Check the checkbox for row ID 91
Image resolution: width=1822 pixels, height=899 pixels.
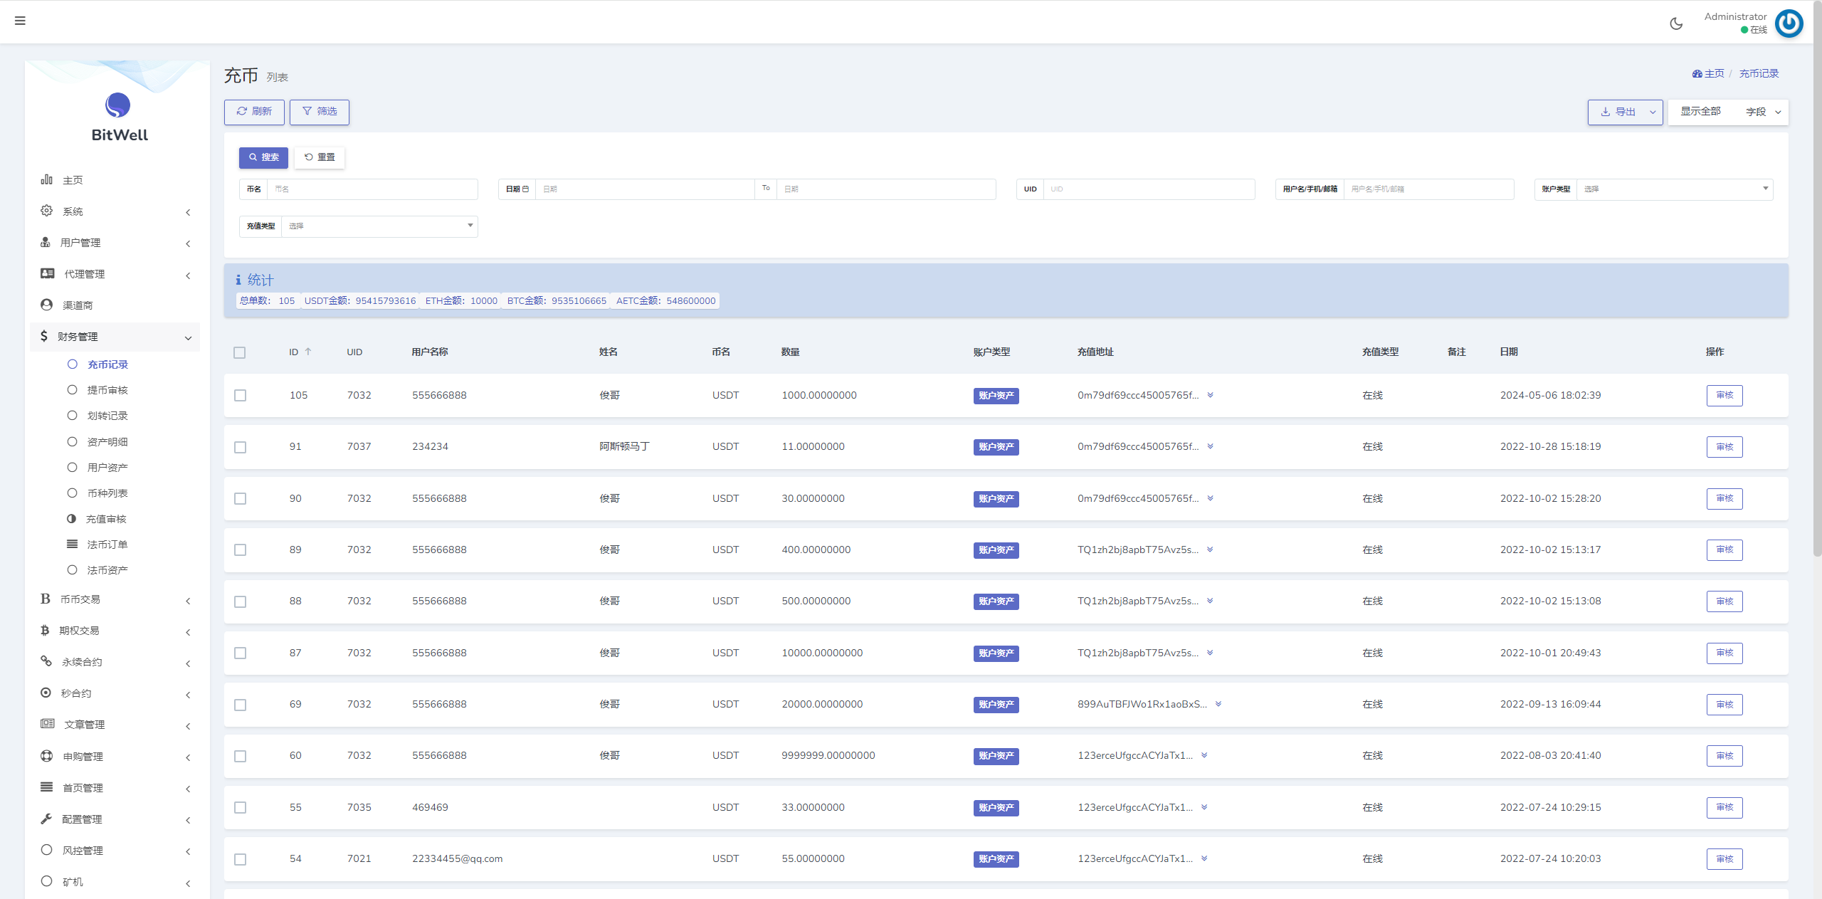pyautogui.click(x=241, y=447)
